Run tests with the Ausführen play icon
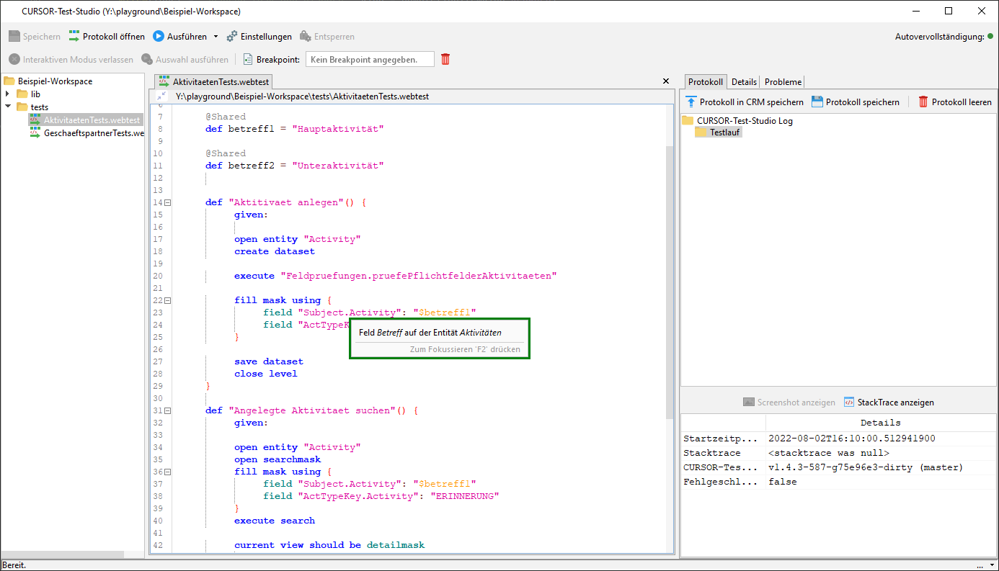999x571 pixels. 159,37
